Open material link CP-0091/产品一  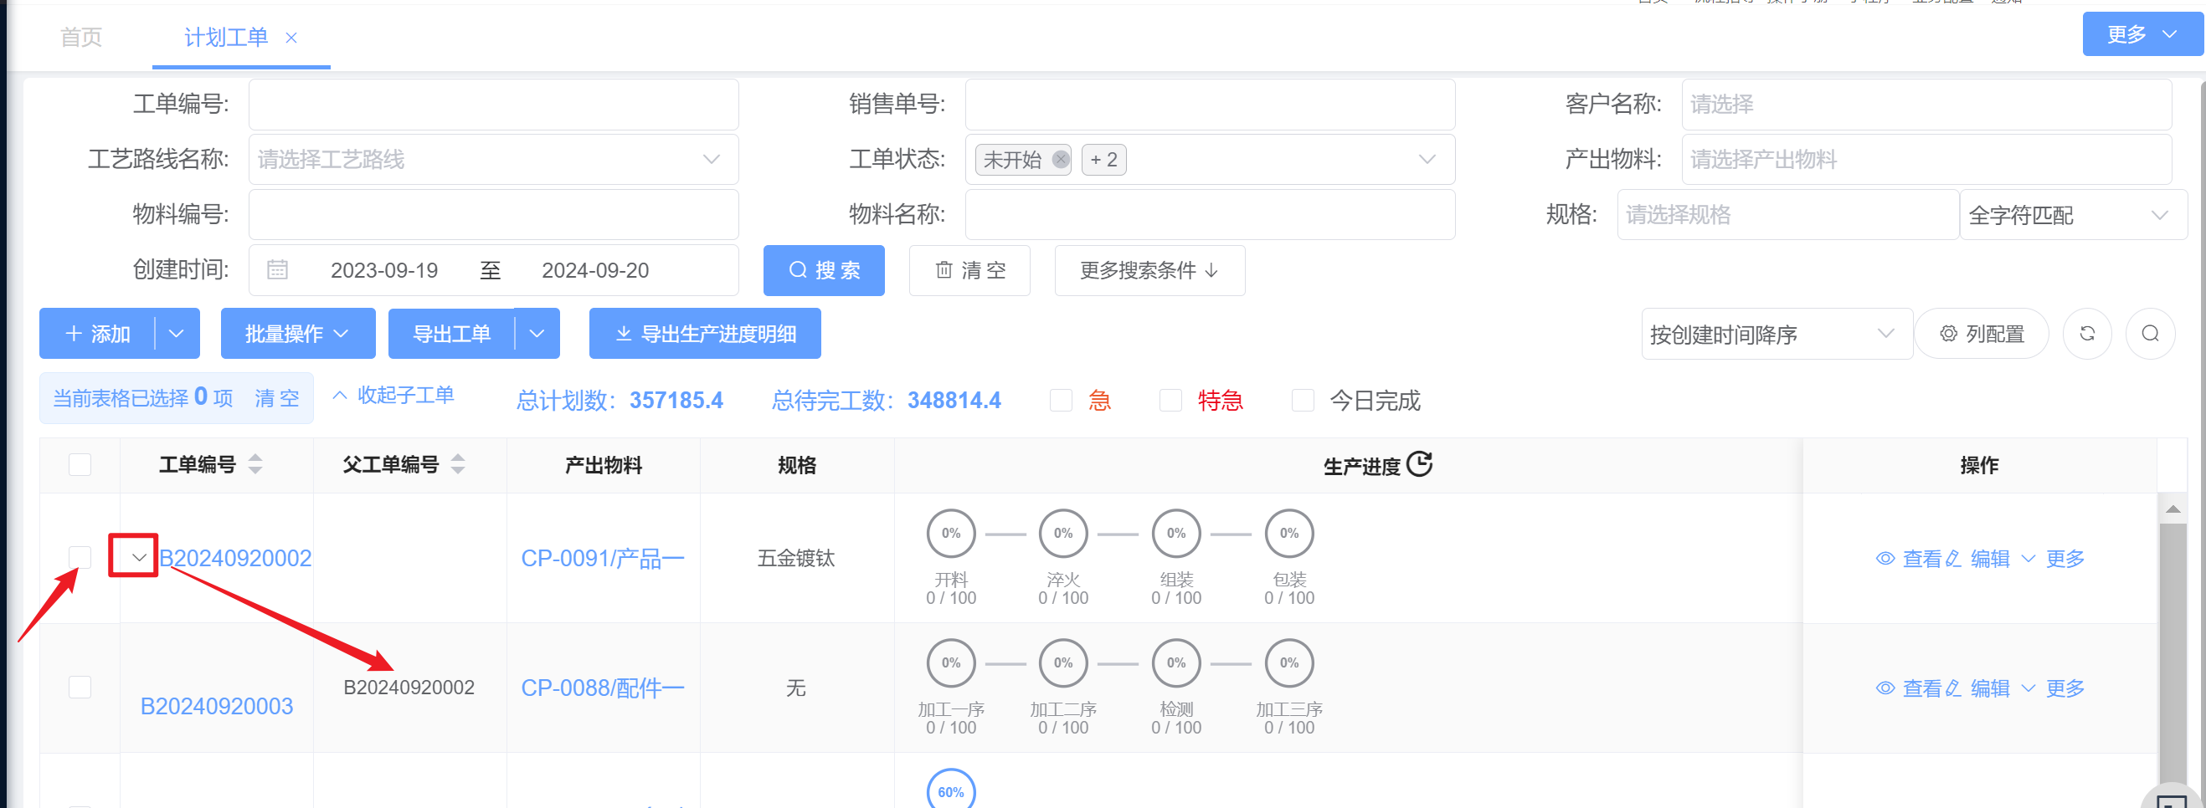point(603,559)
